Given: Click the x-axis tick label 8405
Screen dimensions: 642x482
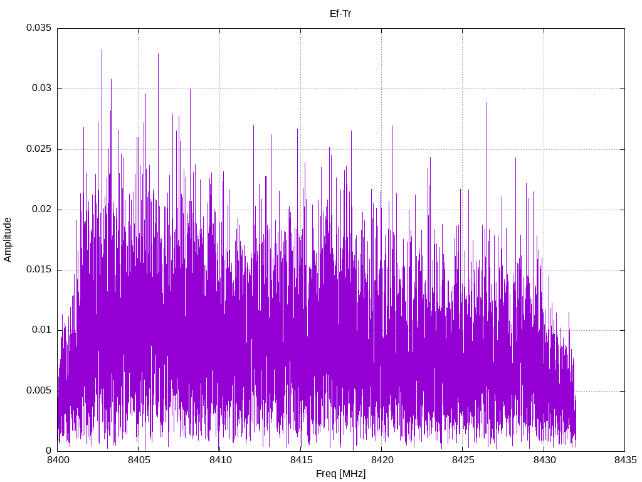Looking at the screenshot, I should pyautogui.click(x=139, y=460).
